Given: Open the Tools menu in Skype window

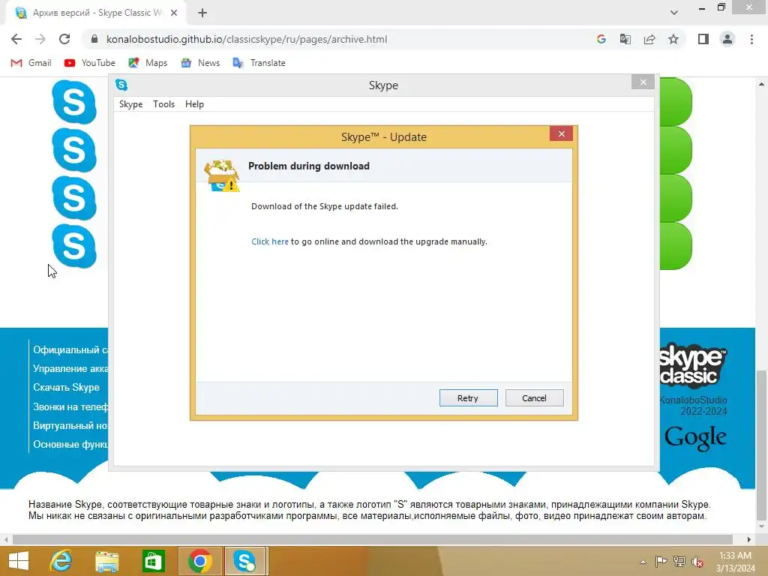Looking at the screenshot, I should click(x=163, y=104).
